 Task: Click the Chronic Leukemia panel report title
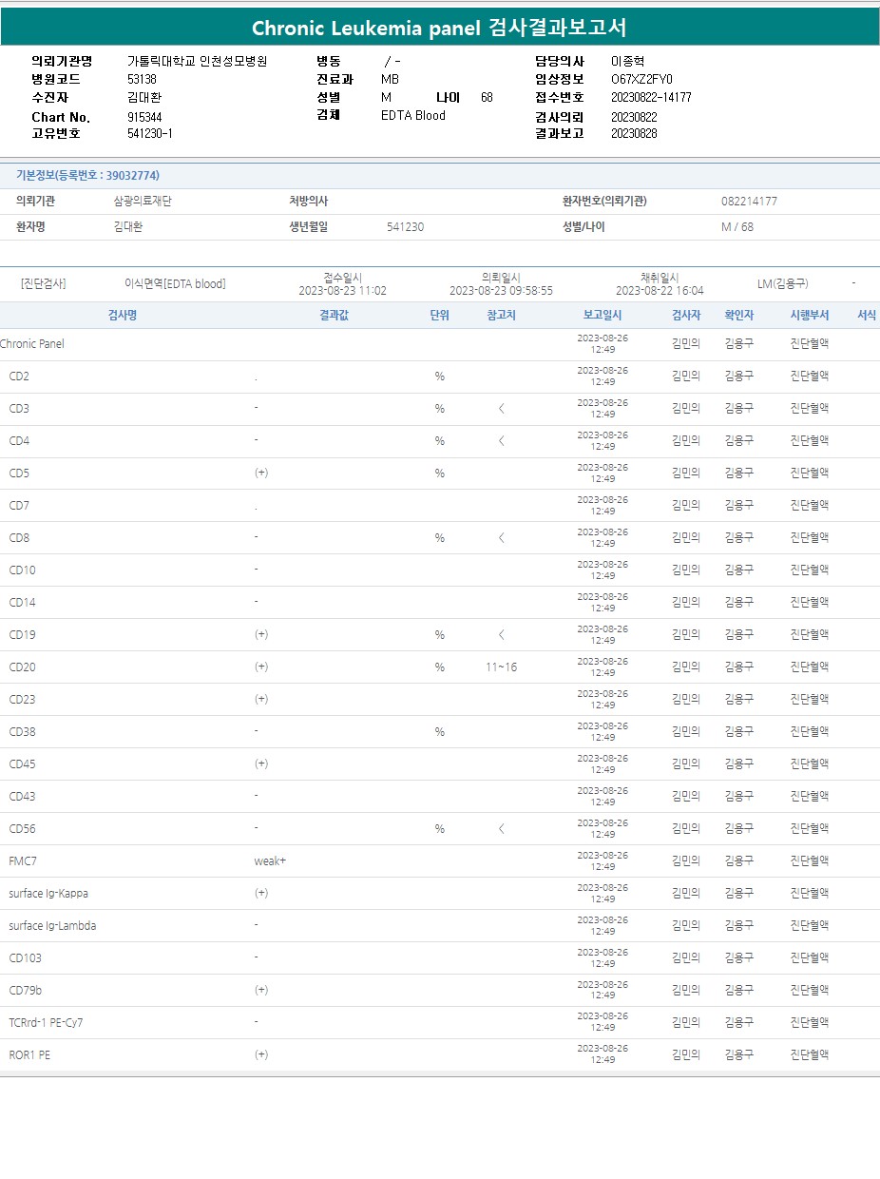point(439,28)
